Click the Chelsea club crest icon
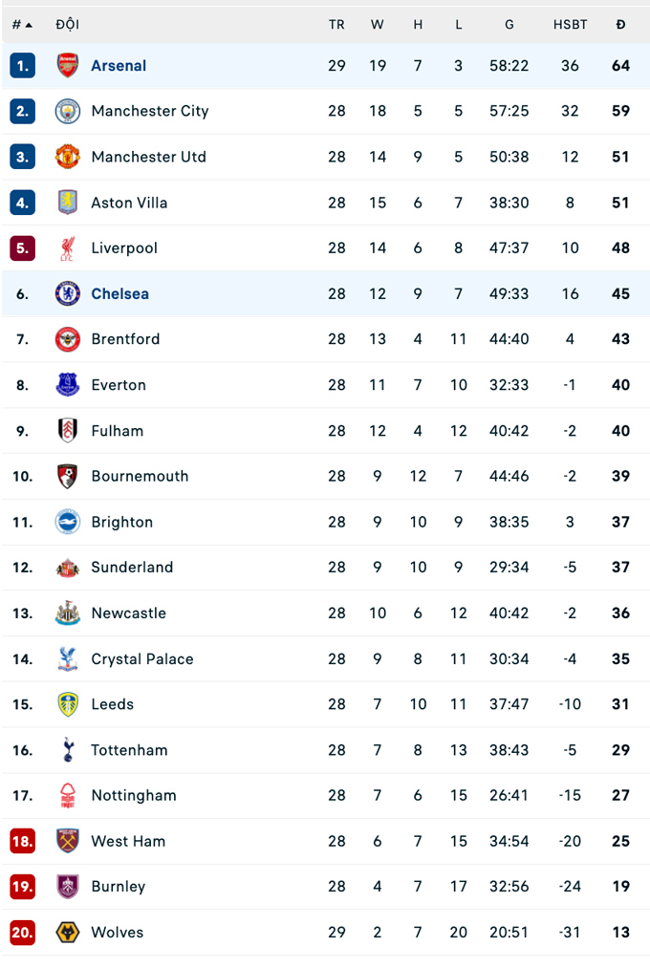This screenshot has width=650, height=968. pyautogui.click(x=68, y=293)
